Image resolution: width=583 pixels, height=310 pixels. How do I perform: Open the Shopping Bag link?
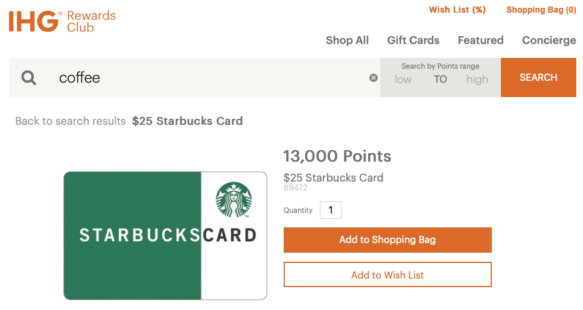click(x=541, y=10)
